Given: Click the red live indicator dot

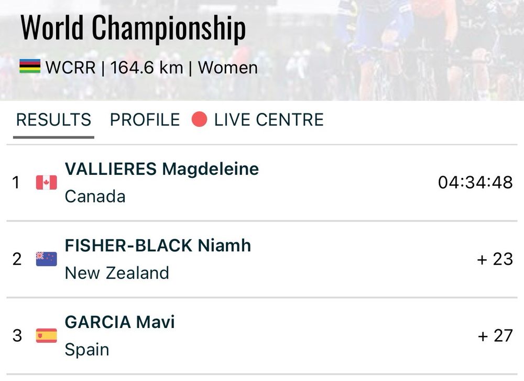Looking at the screenshot, I should pos(199,120).
